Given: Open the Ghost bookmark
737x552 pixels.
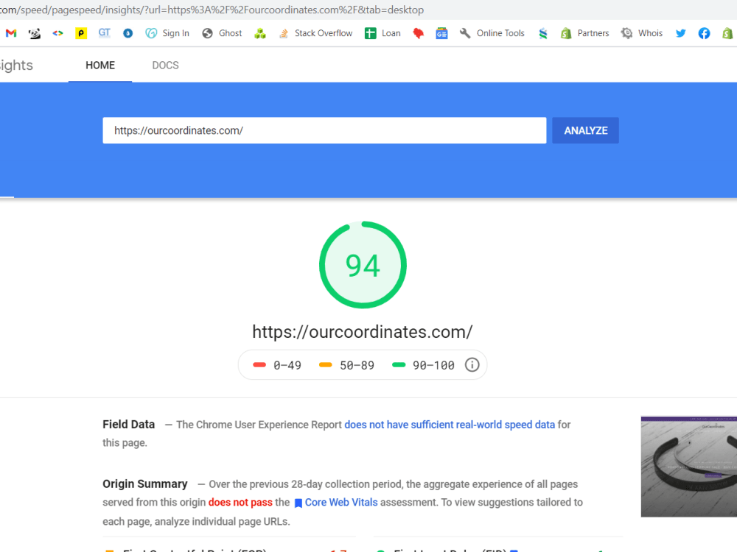Looking at the screenshot, I should pyautogui.click(x=222, y=33).
